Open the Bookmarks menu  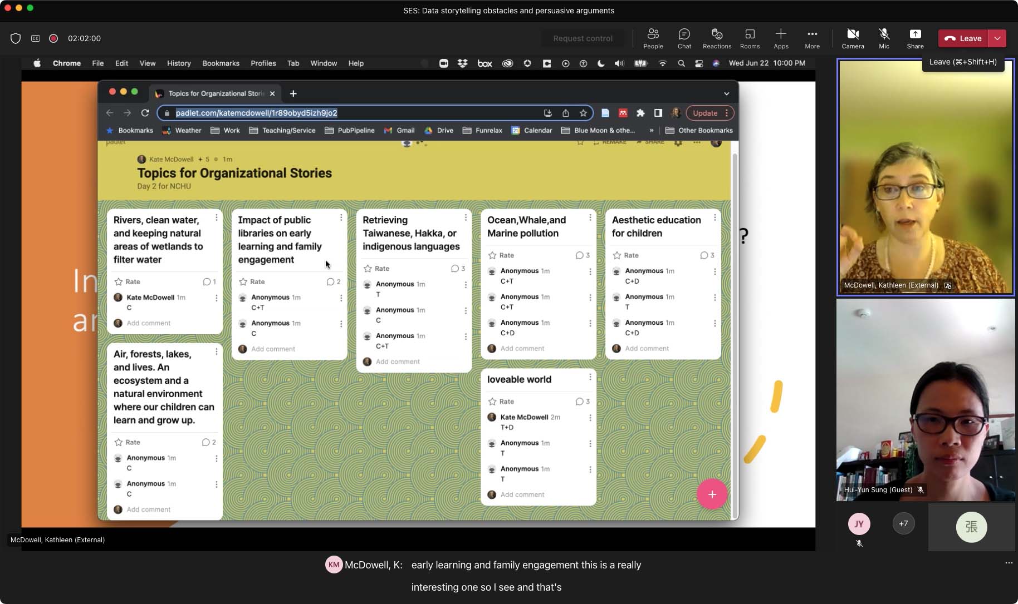coord(221,63)
